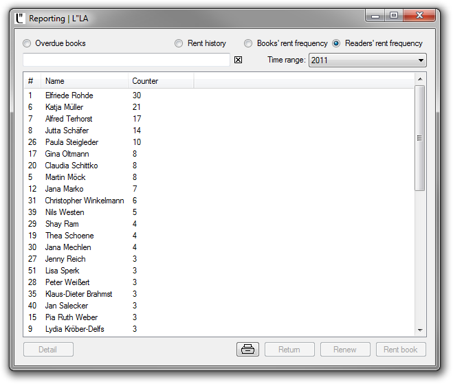Sort by the Name column header
Screen dimensions: 453x384
tap(84, 81)
